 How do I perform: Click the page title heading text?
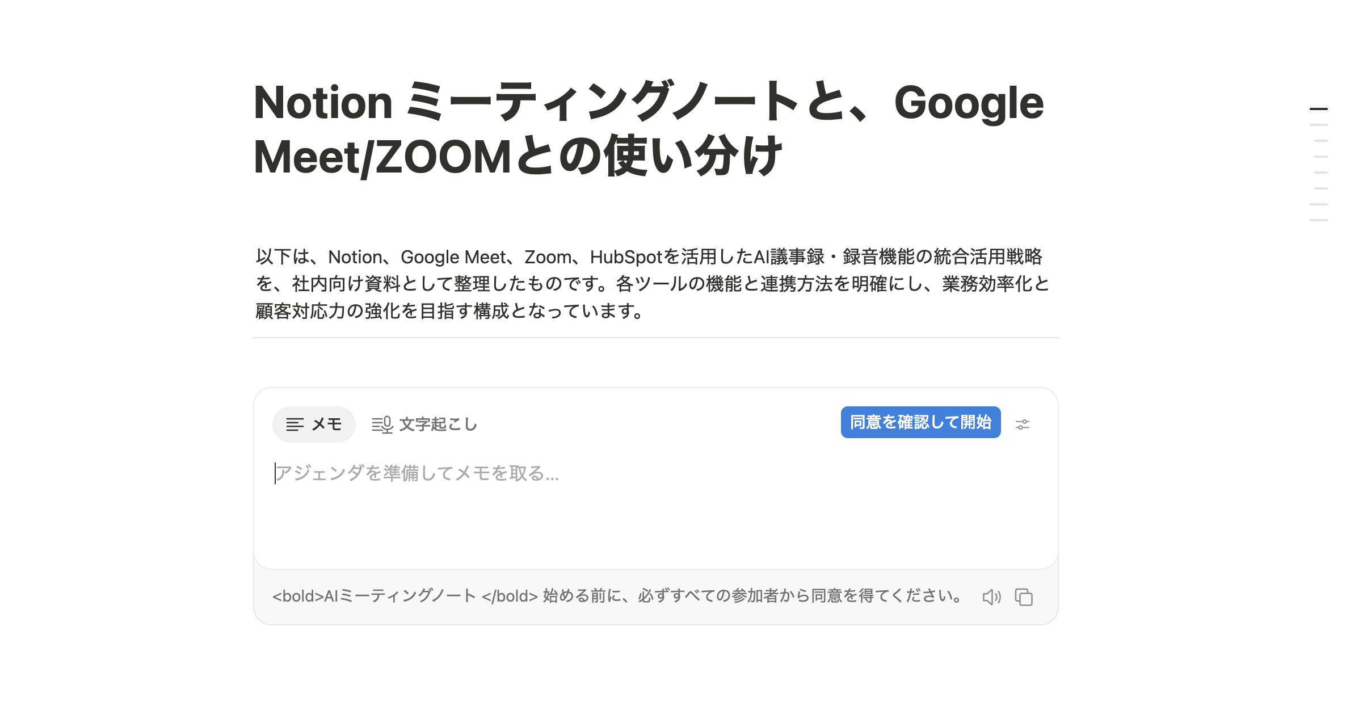pos(648,129)
